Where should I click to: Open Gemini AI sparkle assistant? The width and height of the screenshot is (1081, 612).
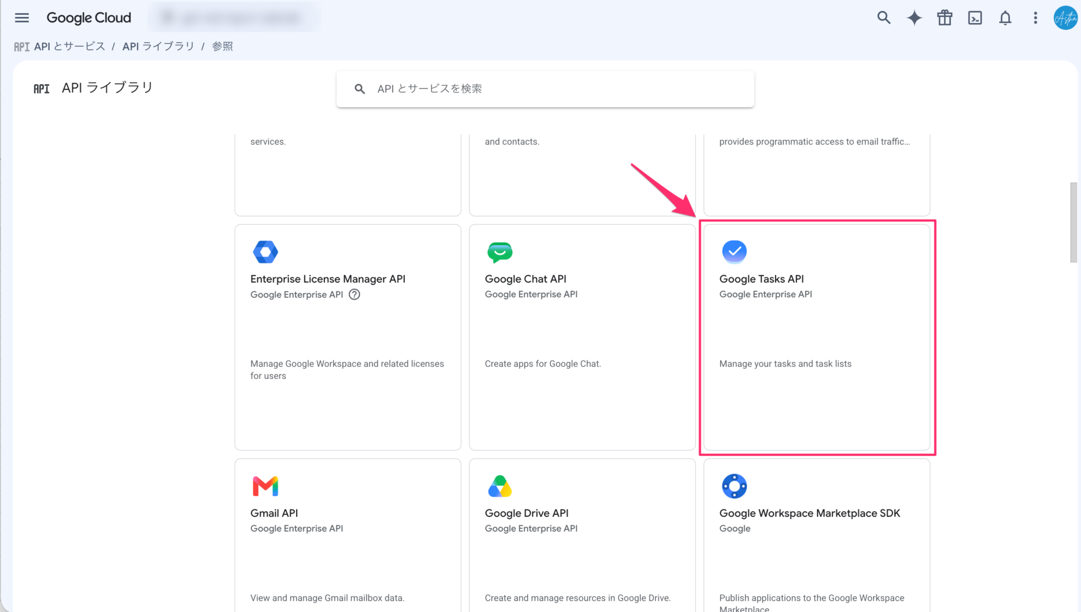click(914, 18)
